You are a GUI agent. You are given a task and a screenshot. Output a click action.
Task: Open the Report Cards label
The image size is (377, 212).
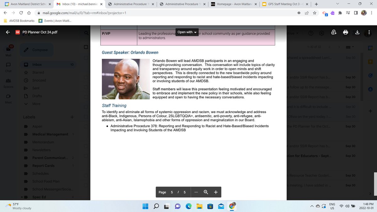43,166
